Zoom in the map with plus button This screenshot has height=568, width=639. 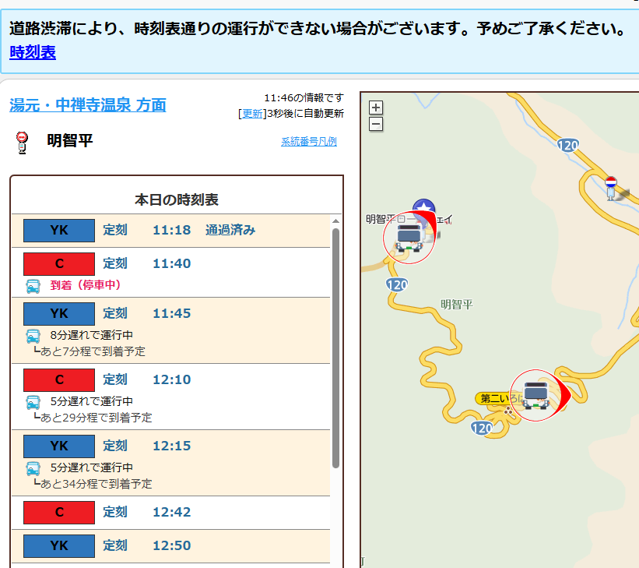click(376, 108)
